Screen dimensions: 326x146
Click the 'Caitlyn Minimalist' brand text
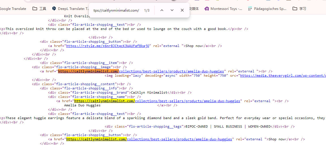click(x=149, y=93)
